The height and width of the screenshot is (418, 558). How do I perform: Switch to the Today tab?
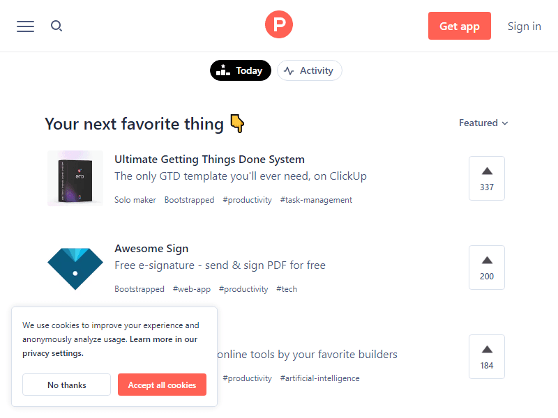pos(241,70)
